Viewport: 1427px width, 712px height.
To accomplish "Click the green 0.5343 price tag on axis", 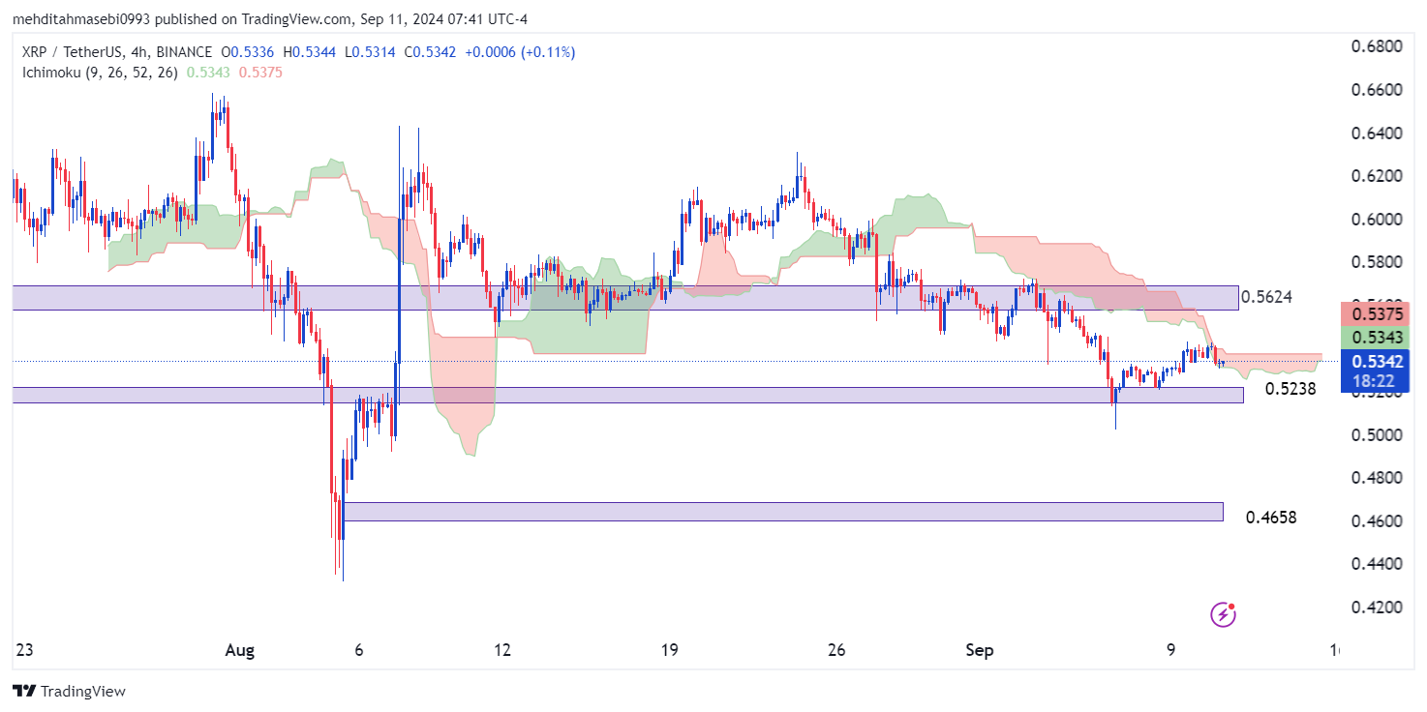I will tap(1376, 337).
